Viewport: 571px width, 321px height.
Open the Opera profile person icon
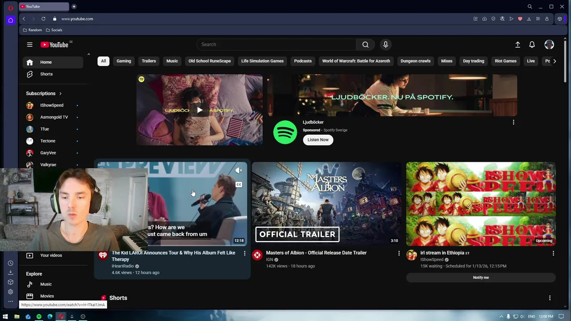point(547,19)
